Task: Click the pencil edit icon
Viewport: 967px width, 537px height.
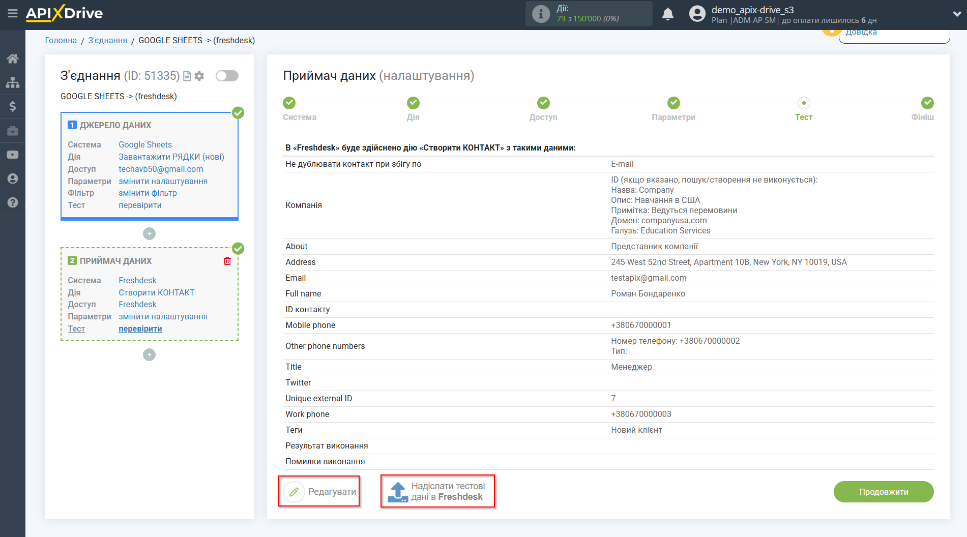Action: 294,492
